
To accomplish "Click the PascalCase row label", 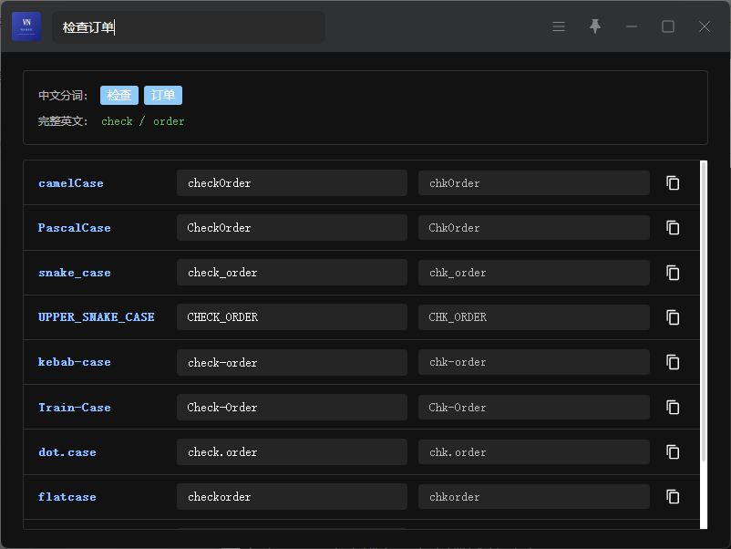I will coord(74,228).
